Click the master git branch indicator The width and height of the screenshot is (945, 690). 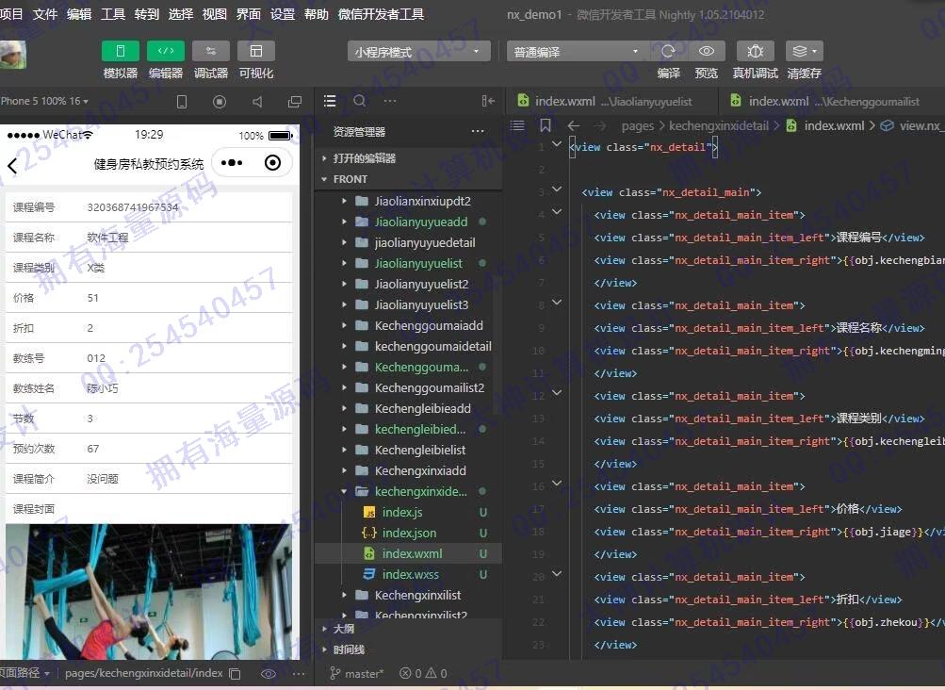tap(357, 674)
